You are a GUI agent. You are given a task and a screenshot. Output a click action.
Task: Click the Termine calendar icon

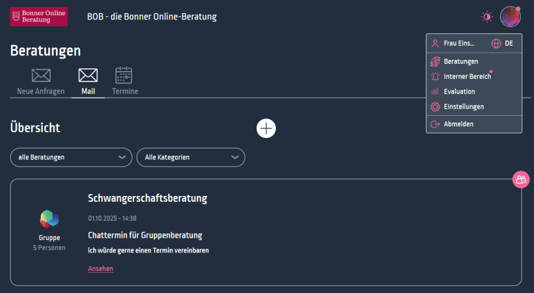pyautogui.click(x=124, y=75)
